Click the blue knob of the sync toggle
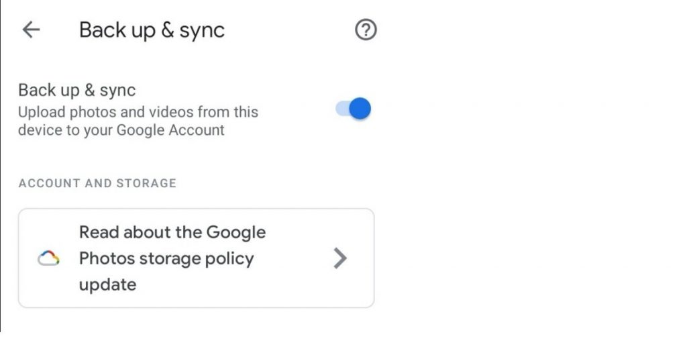This screenshot has width=687, height=355. 360,109
